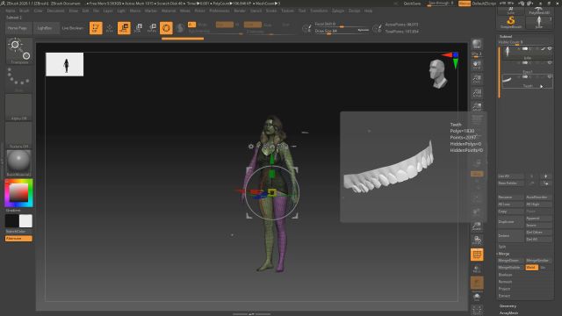The image size is (562, 316).
Task: Expand the Geometry palette
Action: coord(508,306)
